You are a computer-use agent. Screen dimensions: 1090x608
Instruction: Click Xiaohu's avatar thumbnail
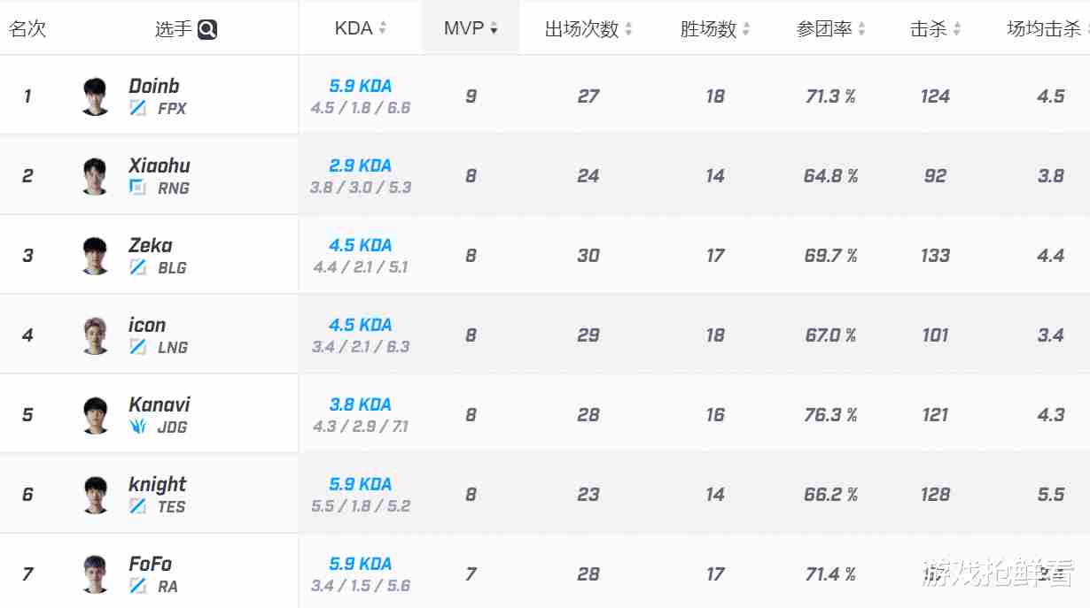pos(95,175)
